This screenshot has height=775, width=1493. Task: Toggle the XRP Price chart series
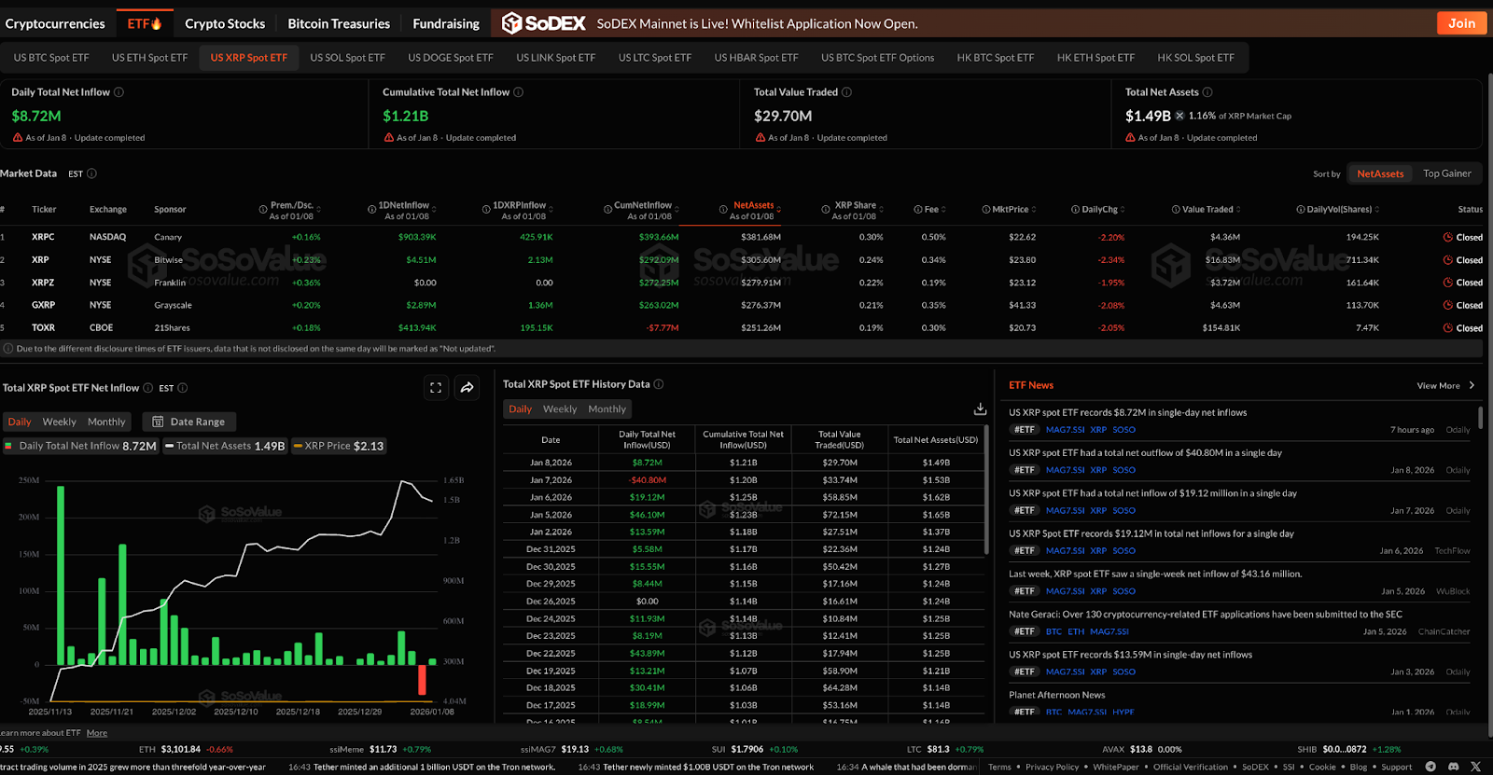(339, 446)
